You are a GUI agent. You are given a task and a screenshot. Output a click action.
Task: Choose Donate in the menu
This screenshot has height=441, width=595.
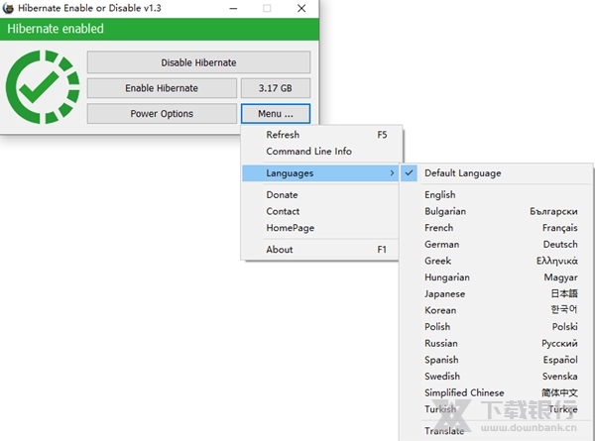point(282,195)
